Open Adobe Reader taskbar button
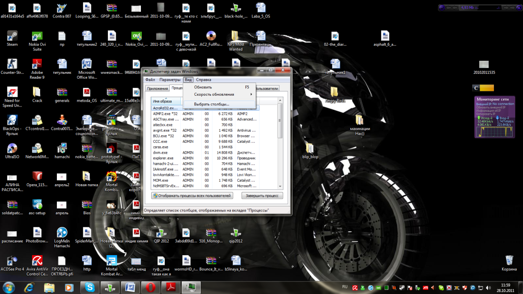This screenshot has width=523, height=294. [x=171, y=287]
